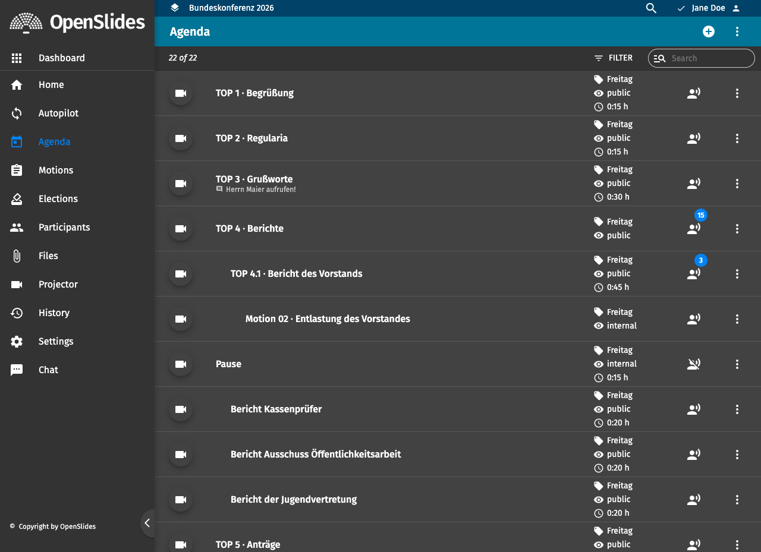Viewport: 761px width, 552px height.
Task: Collapse the sidebar with the chevron
Action: pos(147,523)
